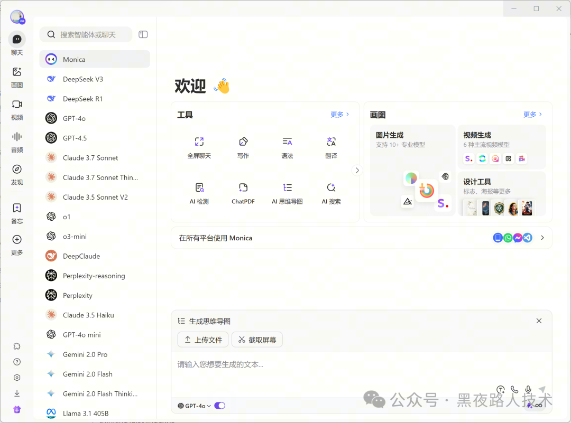
Task: Open the 画图 drawing section
Action: pos(17,77)
